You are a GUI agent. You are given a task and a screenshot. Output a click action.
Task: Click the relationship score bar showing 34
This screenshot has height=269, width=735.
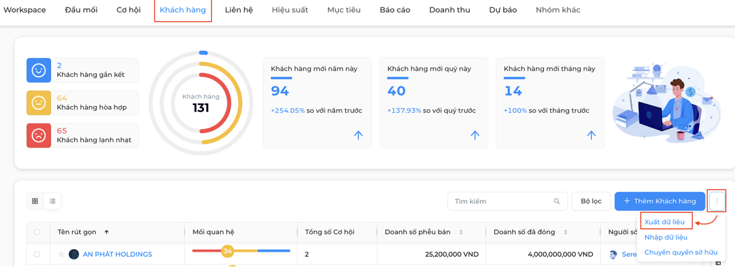[241, 251]
